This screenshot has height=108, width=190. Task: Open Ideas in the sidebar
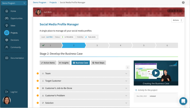pyautogui.click(x=13, y=26)
